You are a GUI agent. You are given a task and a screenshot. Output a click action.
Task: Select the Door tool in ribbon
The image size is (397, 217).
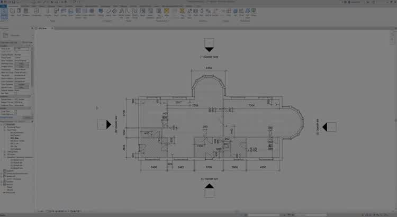click(x=20, y=12)
